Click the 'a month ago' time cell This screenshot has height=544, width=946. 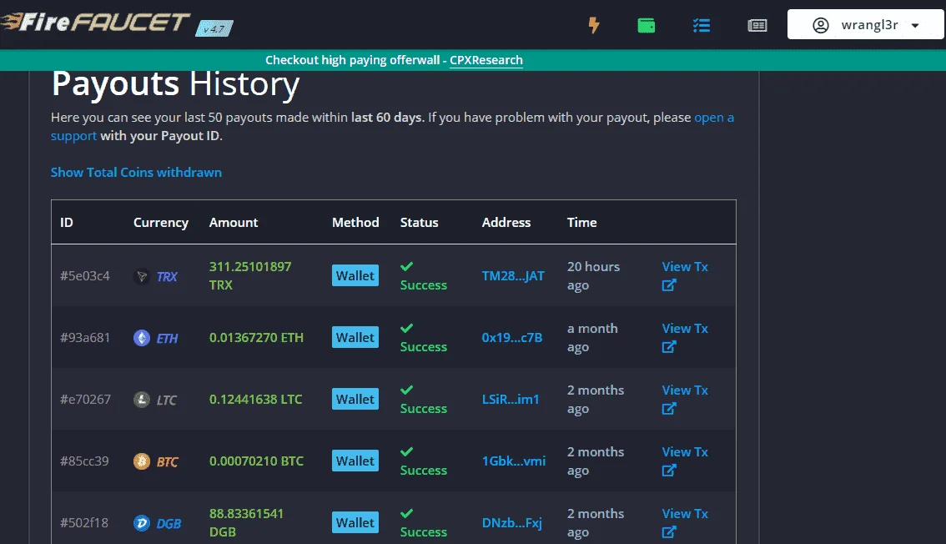click(x=592, y=338)
